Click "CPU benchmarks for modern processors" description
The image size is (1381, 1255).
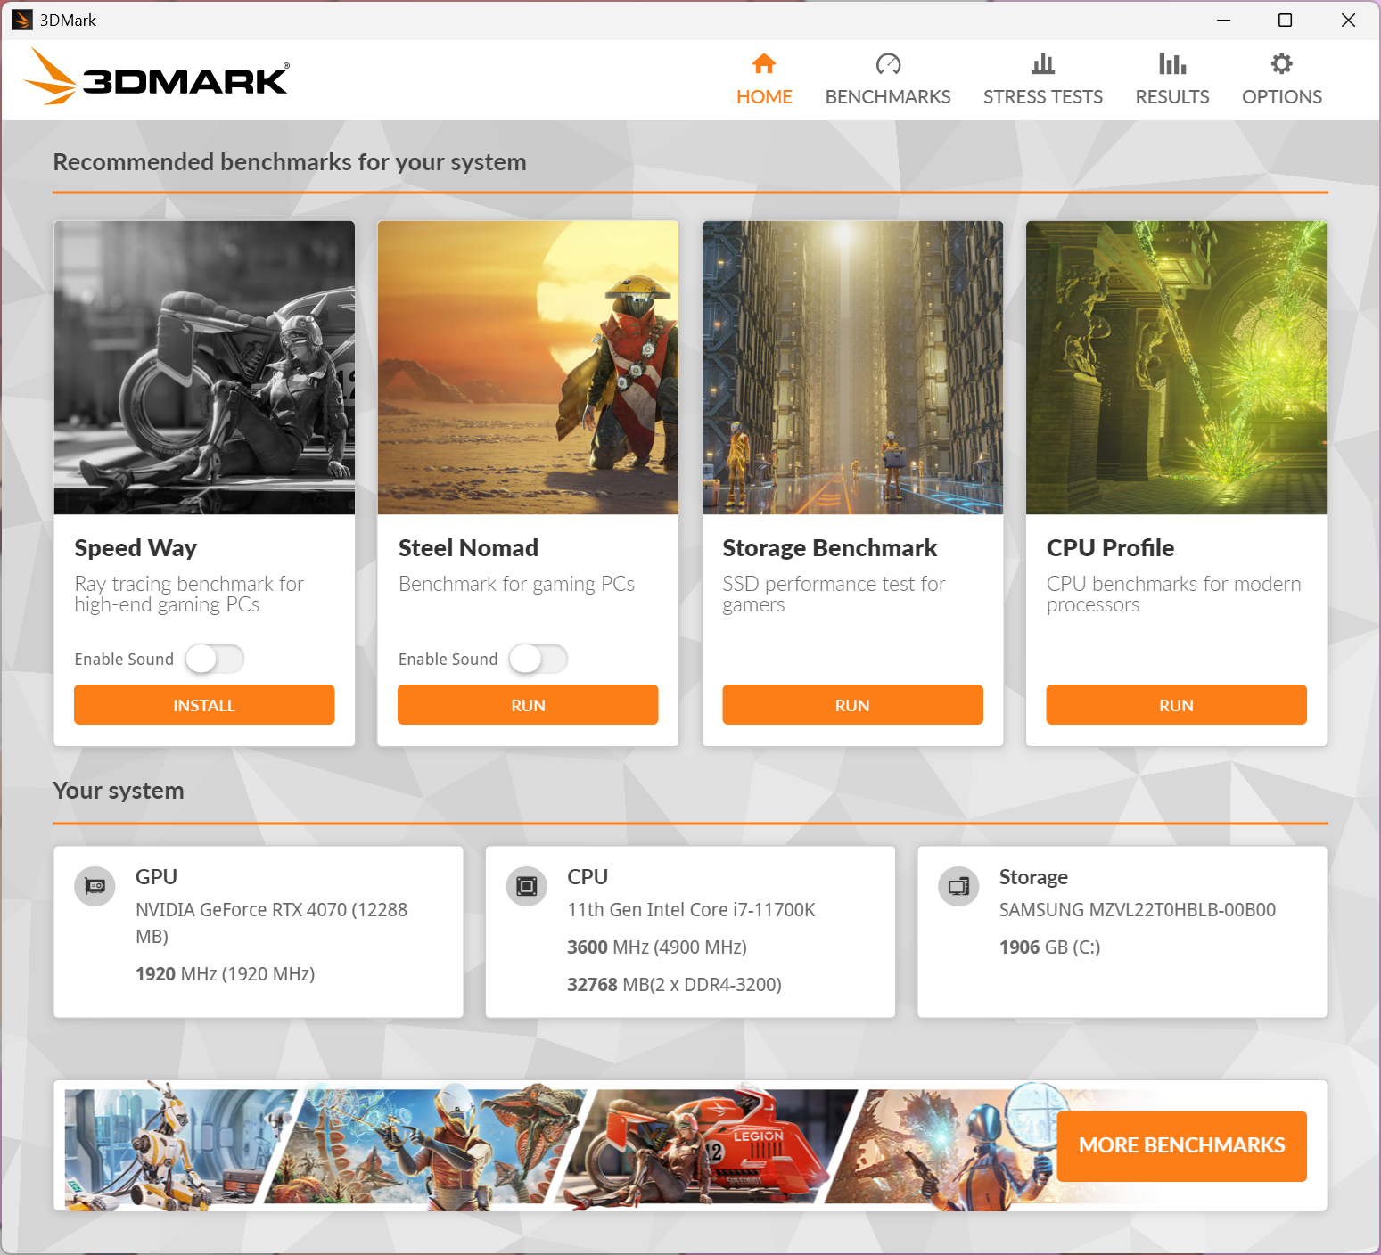coord(1173,595)
